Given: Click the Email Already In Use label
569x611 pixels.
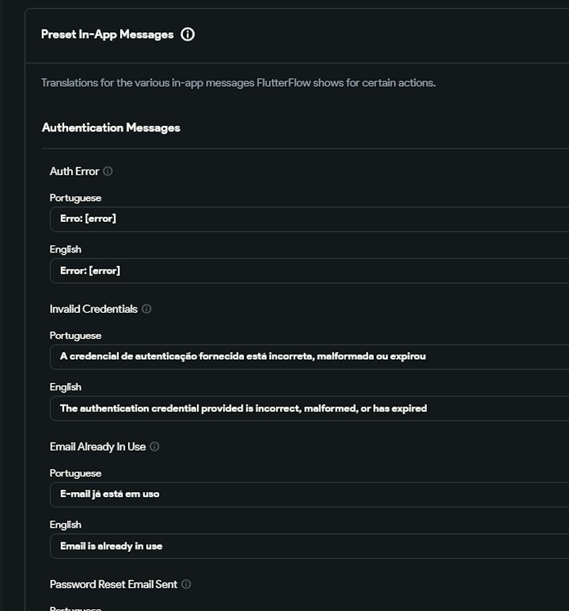Looking at the screenshot, I should point(98,447).
